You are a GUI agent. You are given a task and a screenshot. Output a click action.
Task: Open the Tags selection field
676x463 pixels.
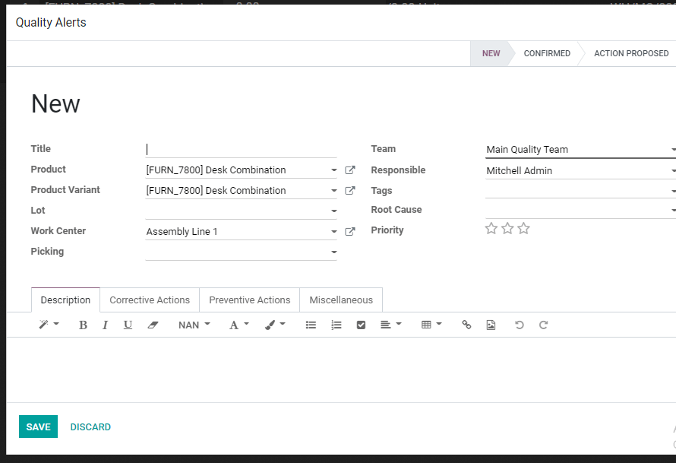(x=580, y=191)
